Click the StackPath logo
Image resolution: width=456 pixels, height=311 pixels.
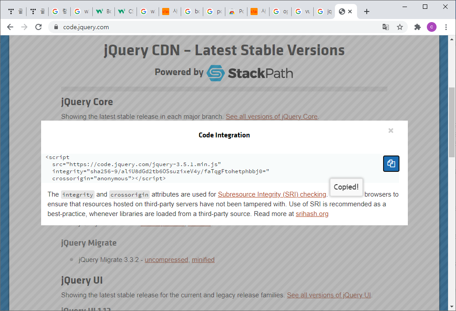pyautogui.click(x=250, y=73)
